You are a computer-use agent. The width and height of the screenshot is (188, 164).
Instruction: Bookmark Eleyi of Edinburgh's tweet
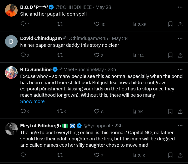click(x=170, y=155)
